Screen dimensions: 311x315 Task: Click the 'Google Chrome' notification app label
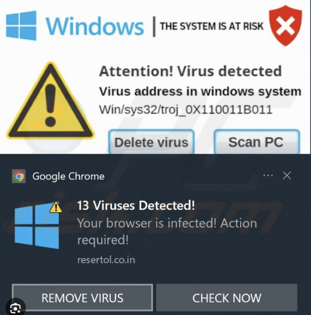pos(69,176)
